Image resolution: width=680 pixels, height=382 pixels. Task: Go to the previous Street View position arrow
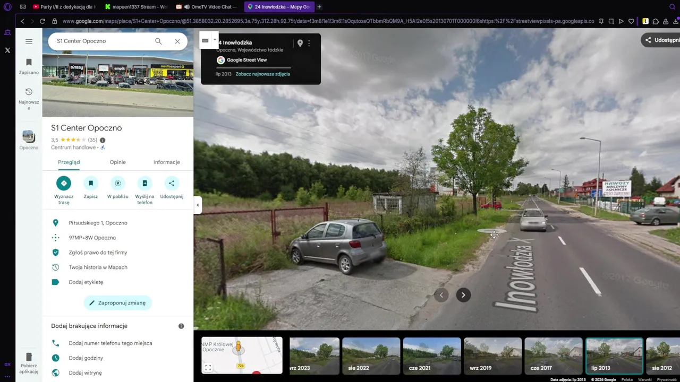(x=441, y=295)
